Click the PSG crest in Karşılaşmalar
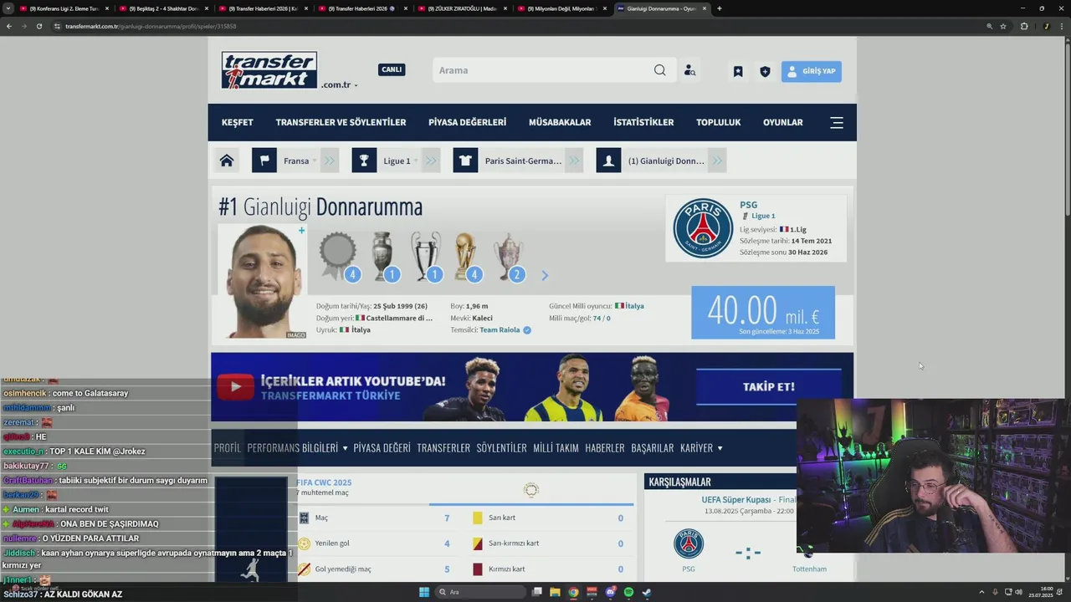Viewport: 1071px width, 602px height. tap(689, 543)
